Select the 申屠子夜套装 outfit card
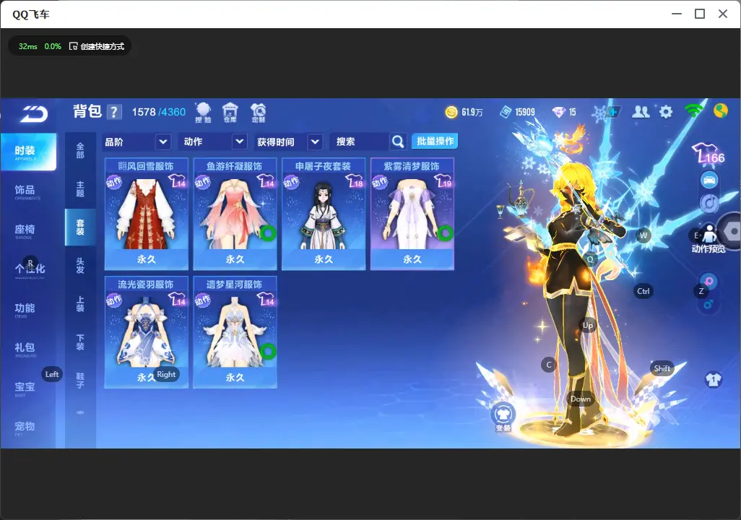 (324, 214)
